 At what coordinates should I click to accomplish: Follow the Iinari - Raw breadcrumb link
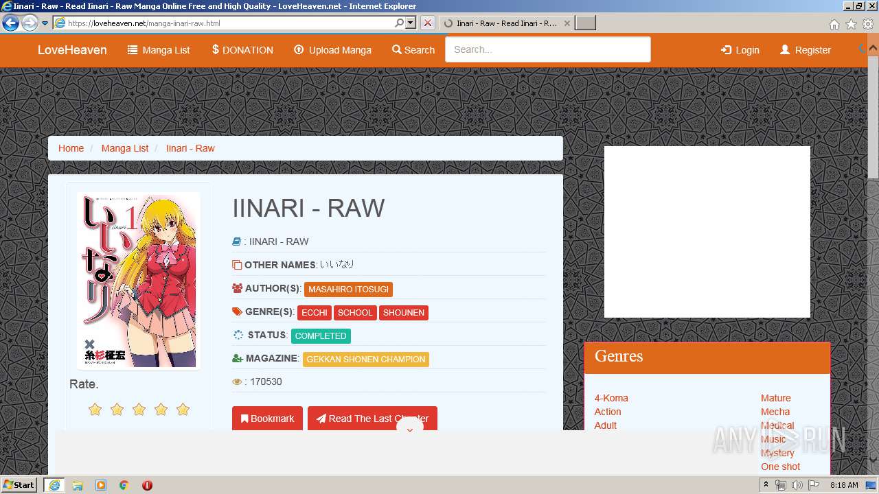click(190, 148)
